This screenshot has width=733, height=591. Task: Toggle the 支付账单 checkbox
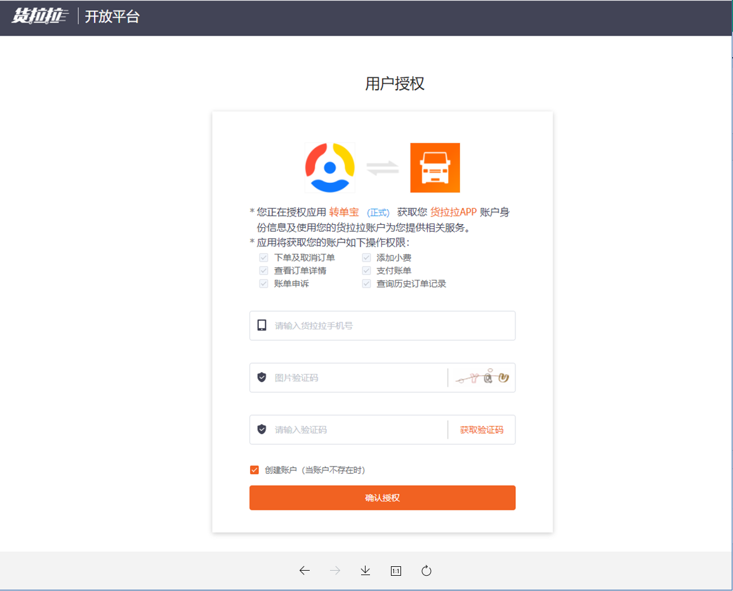[x=367, y=270]
